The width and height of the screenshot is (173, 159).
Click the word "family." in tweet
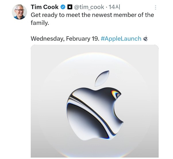(x=40, y=23)
